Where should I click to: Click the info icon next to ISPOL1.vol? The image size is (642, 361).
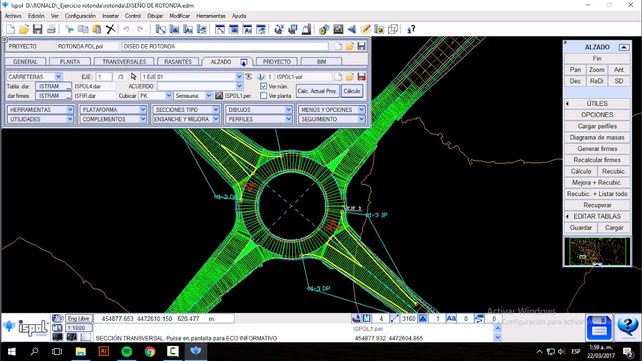pos(260,77)
